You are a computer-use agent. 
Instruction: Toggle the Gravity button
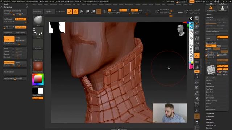pos(9,39)
